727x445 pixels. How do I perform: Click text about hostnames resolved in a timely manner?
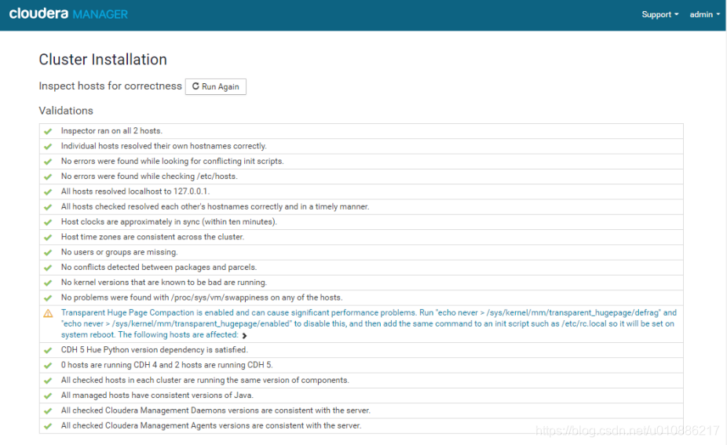click(x=215, y=206)
